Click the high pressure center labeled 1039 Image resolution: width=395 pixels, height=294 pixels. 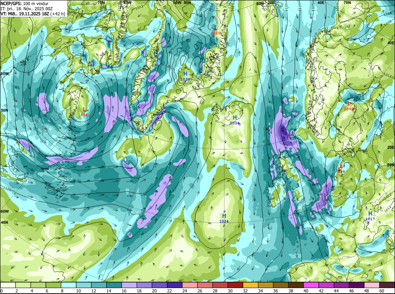click(185, 76)
